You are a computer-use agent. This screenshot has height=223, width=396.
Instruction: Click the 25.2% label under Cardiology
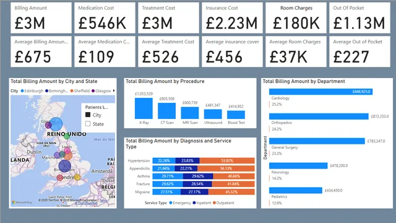[x=277, y=104]
